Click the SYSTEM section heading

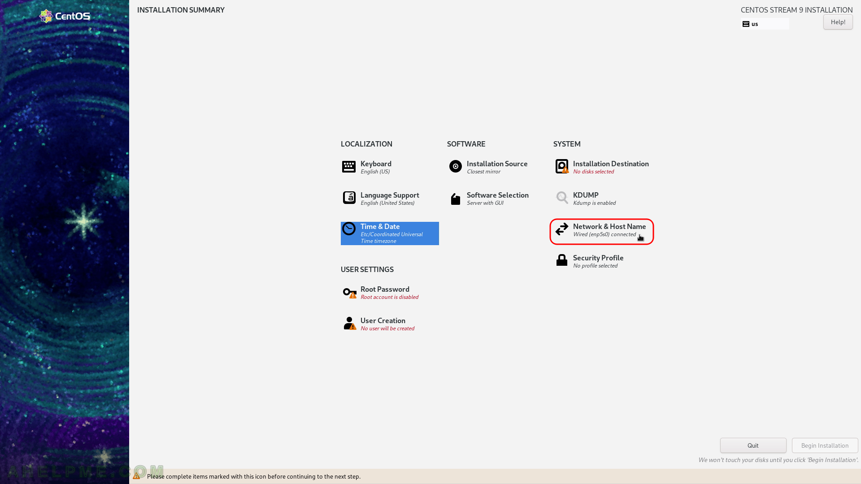click(567, 144)
